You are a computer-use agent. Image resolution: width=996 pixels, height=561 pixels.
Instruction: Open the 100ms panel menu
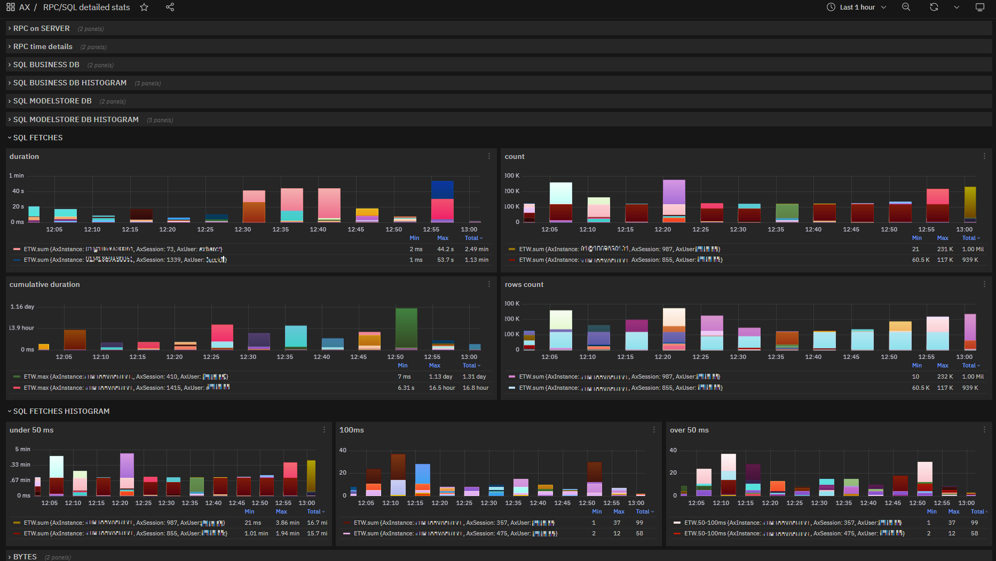(x=654, y=430)
